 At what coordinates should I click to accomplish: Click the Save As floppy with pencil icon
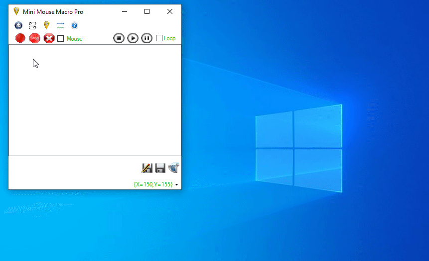click(146, 168)
